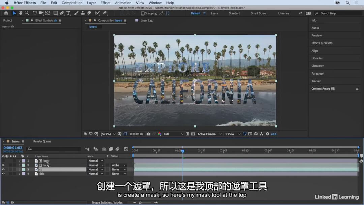Select the Eraser tool
364x205 pixels.
pyautogui.click(x=89, y=13)
